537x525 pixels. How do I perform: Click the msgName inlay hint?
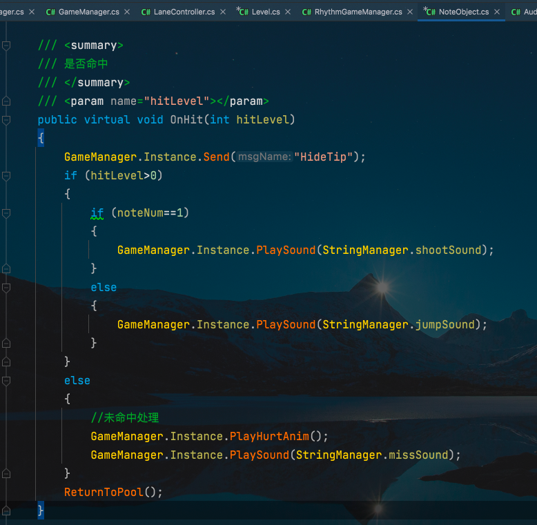[264, 157]
